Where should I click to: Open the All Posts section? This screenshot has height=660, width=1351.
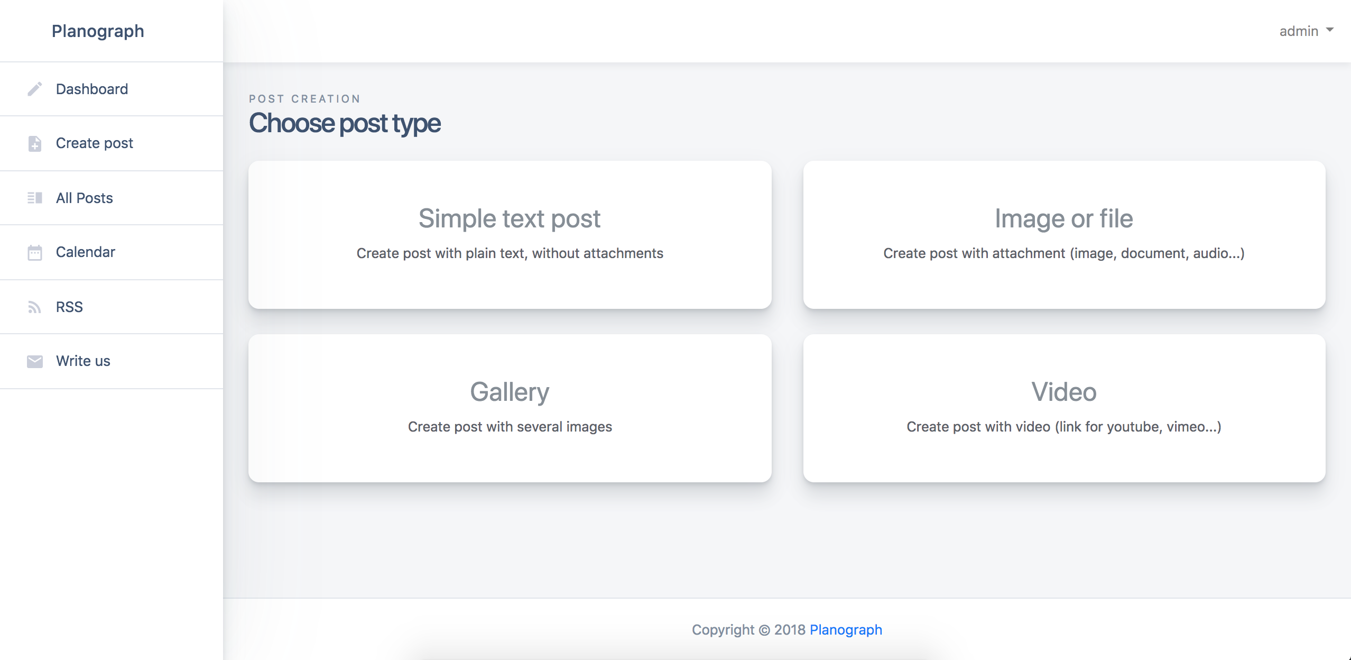pos(112,198)
